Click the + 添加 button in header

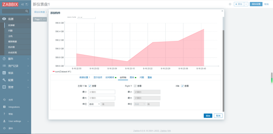click(x=239, y=4)
